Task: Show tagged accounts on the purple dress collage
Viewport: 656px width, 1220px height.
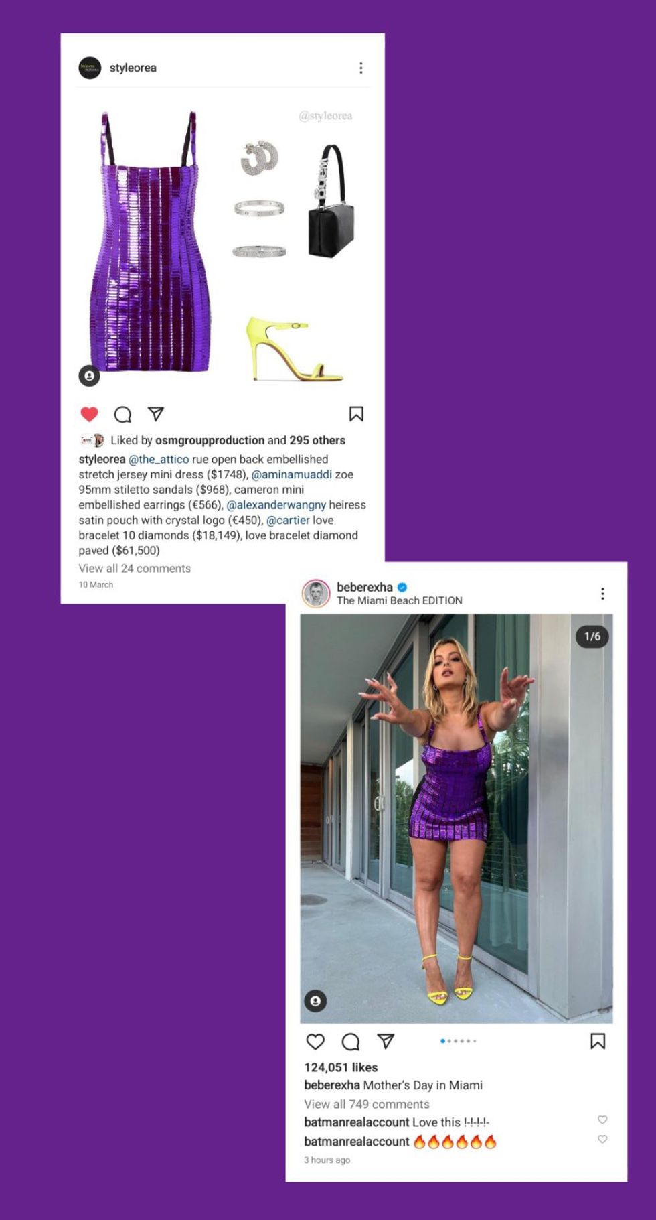Action: 89,376
